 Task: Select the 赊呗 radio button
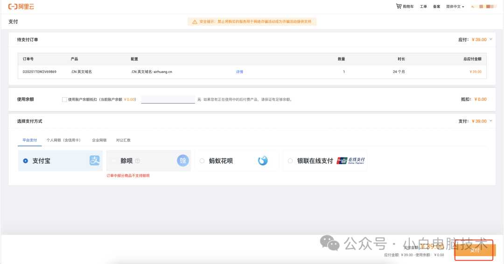114,161
